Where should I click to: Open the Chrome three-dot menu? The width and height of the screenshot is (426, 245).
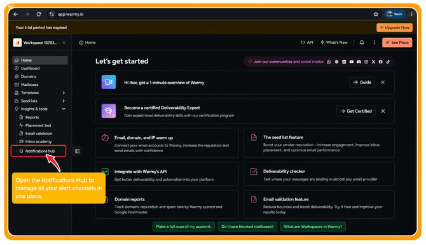point(411,14)
